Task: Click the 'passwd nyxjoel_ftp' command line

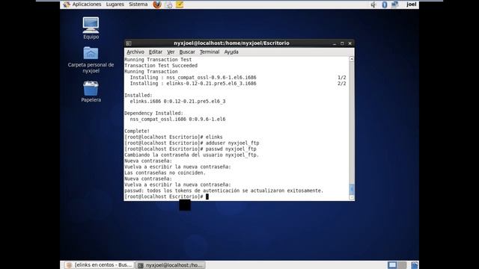Action: point(190,149)
